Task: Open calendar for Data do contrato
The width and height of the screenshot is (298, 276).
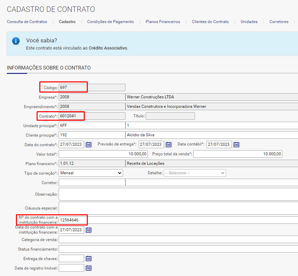Action: point(88,144)
